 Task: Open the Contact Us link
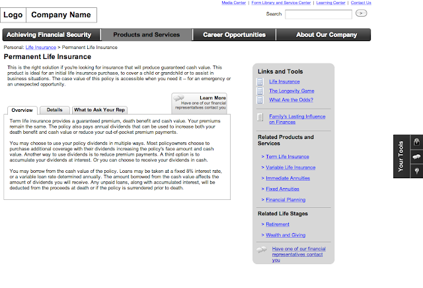(x=361, y=3)
